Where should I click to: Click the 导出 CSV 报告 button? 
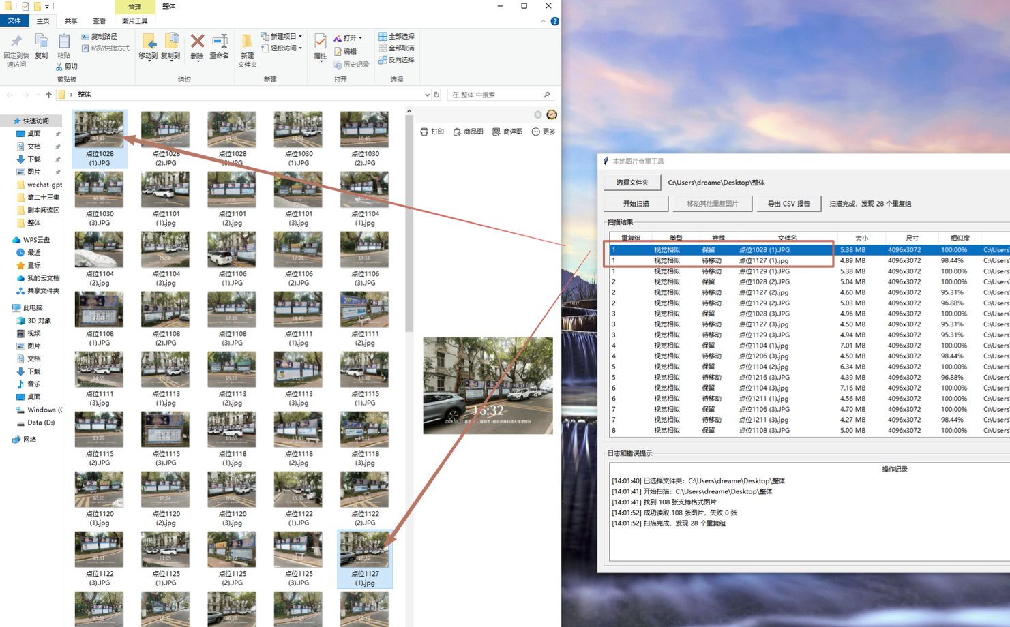pos(788,204)
